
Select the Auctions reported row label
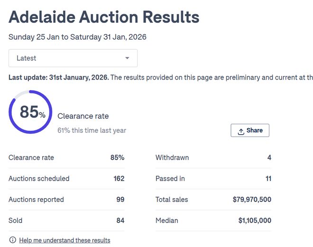(x=36, y=200)
